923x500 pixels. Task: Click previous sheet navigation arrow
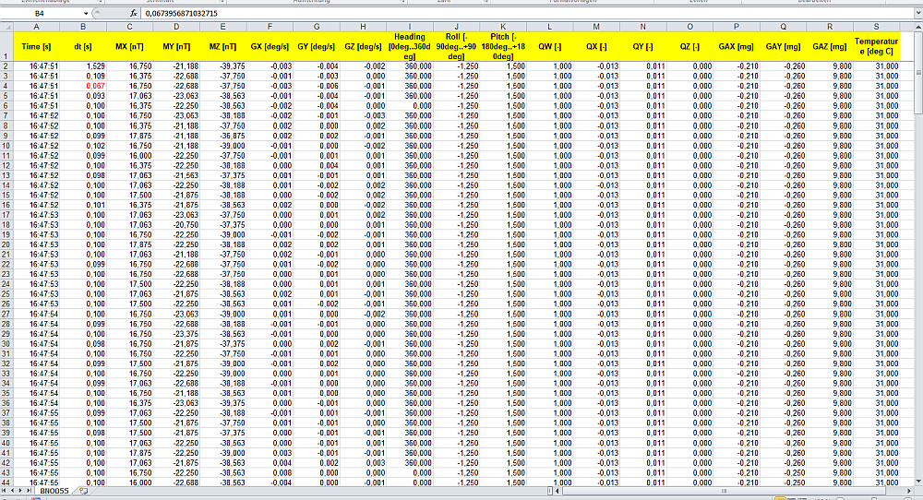click(x=14, y=491)
